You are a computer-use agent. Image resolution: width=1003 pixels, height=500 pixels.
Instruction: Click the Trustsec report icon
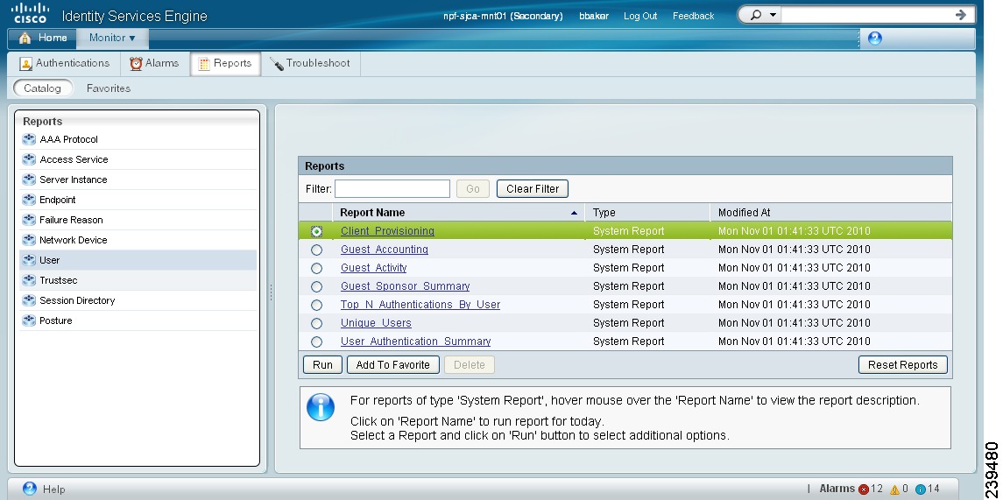[x=29, y=280]
